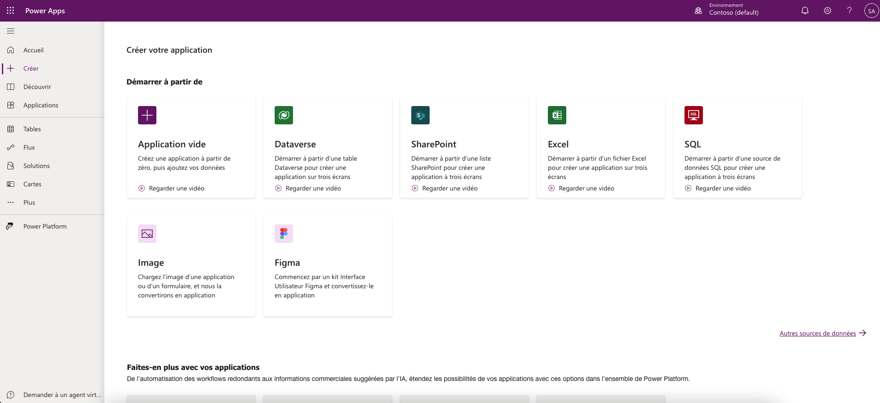Click the arrow beside Autres sources de données
The height and width of the screenshot is (403, 880).
[x=863, y=333]
